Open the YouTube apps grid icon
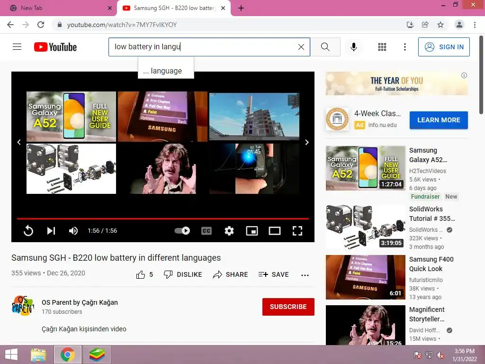Viewport: 485px width, 364px height. [382, 47]
